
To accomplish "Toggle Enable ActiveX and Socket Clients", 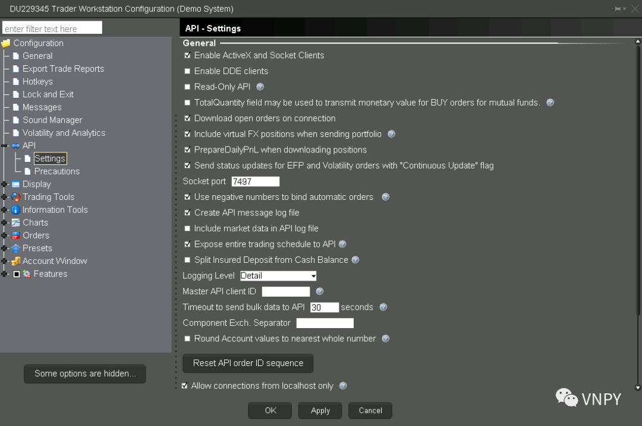I will pyautogui.click(x=187, y=55).
